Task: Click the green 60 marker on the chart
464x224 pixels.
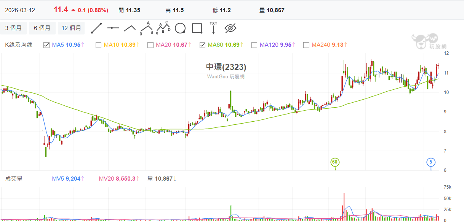Action: coord(335,162)
